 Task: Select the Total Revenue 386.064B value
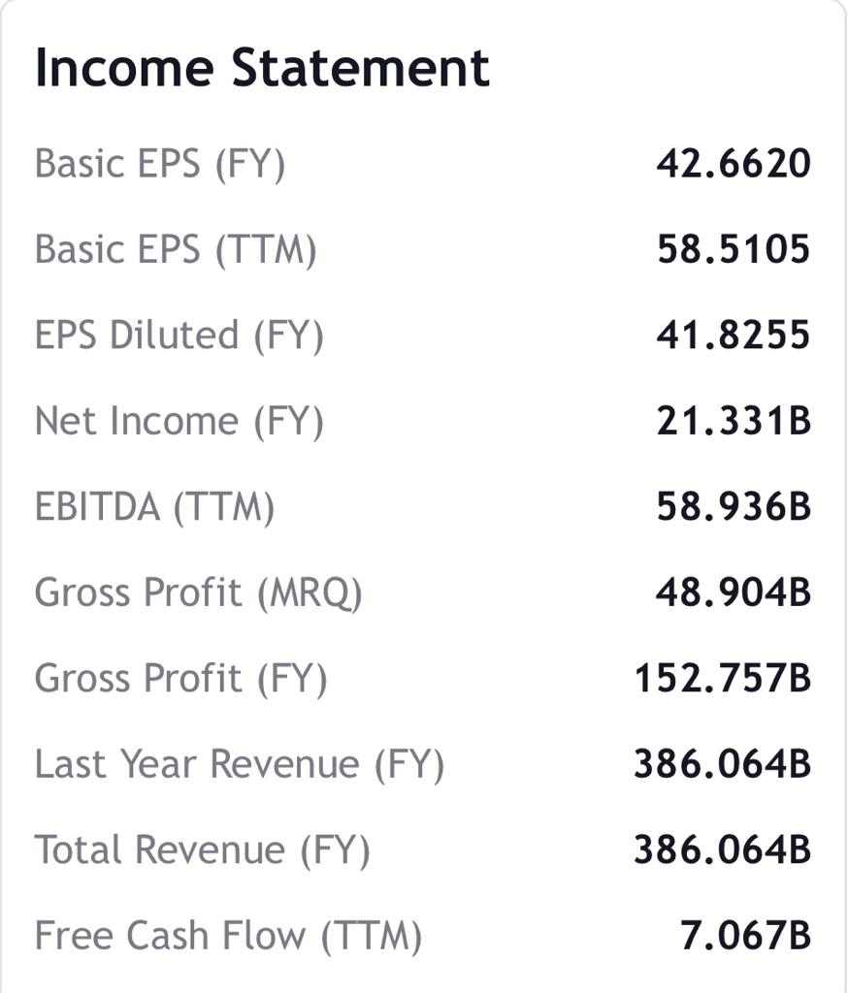723,849
